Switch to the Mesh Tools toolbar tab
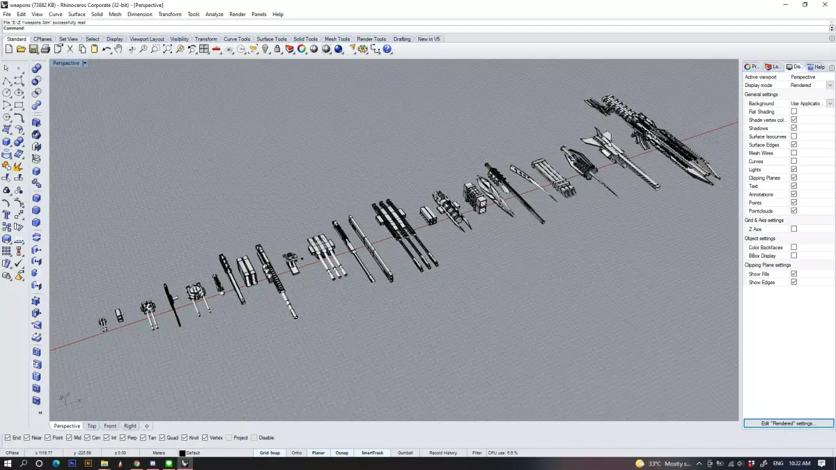Screen dimensions: 836x470 tap(337, 39)
